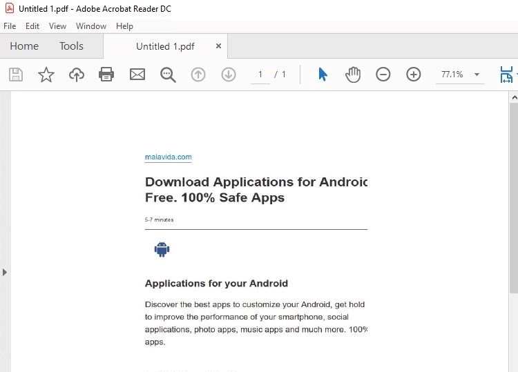This screenshot has height=372, width=518.
Task: Close the Untitled 1.pdf tab
Action: tap(219, 46)
